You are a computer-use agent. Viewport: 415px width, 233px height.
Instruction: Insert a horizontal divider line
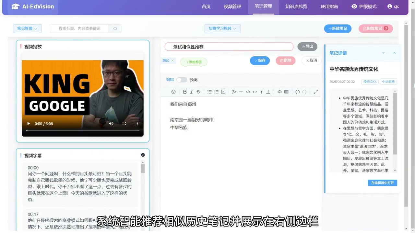click(241, 92)
